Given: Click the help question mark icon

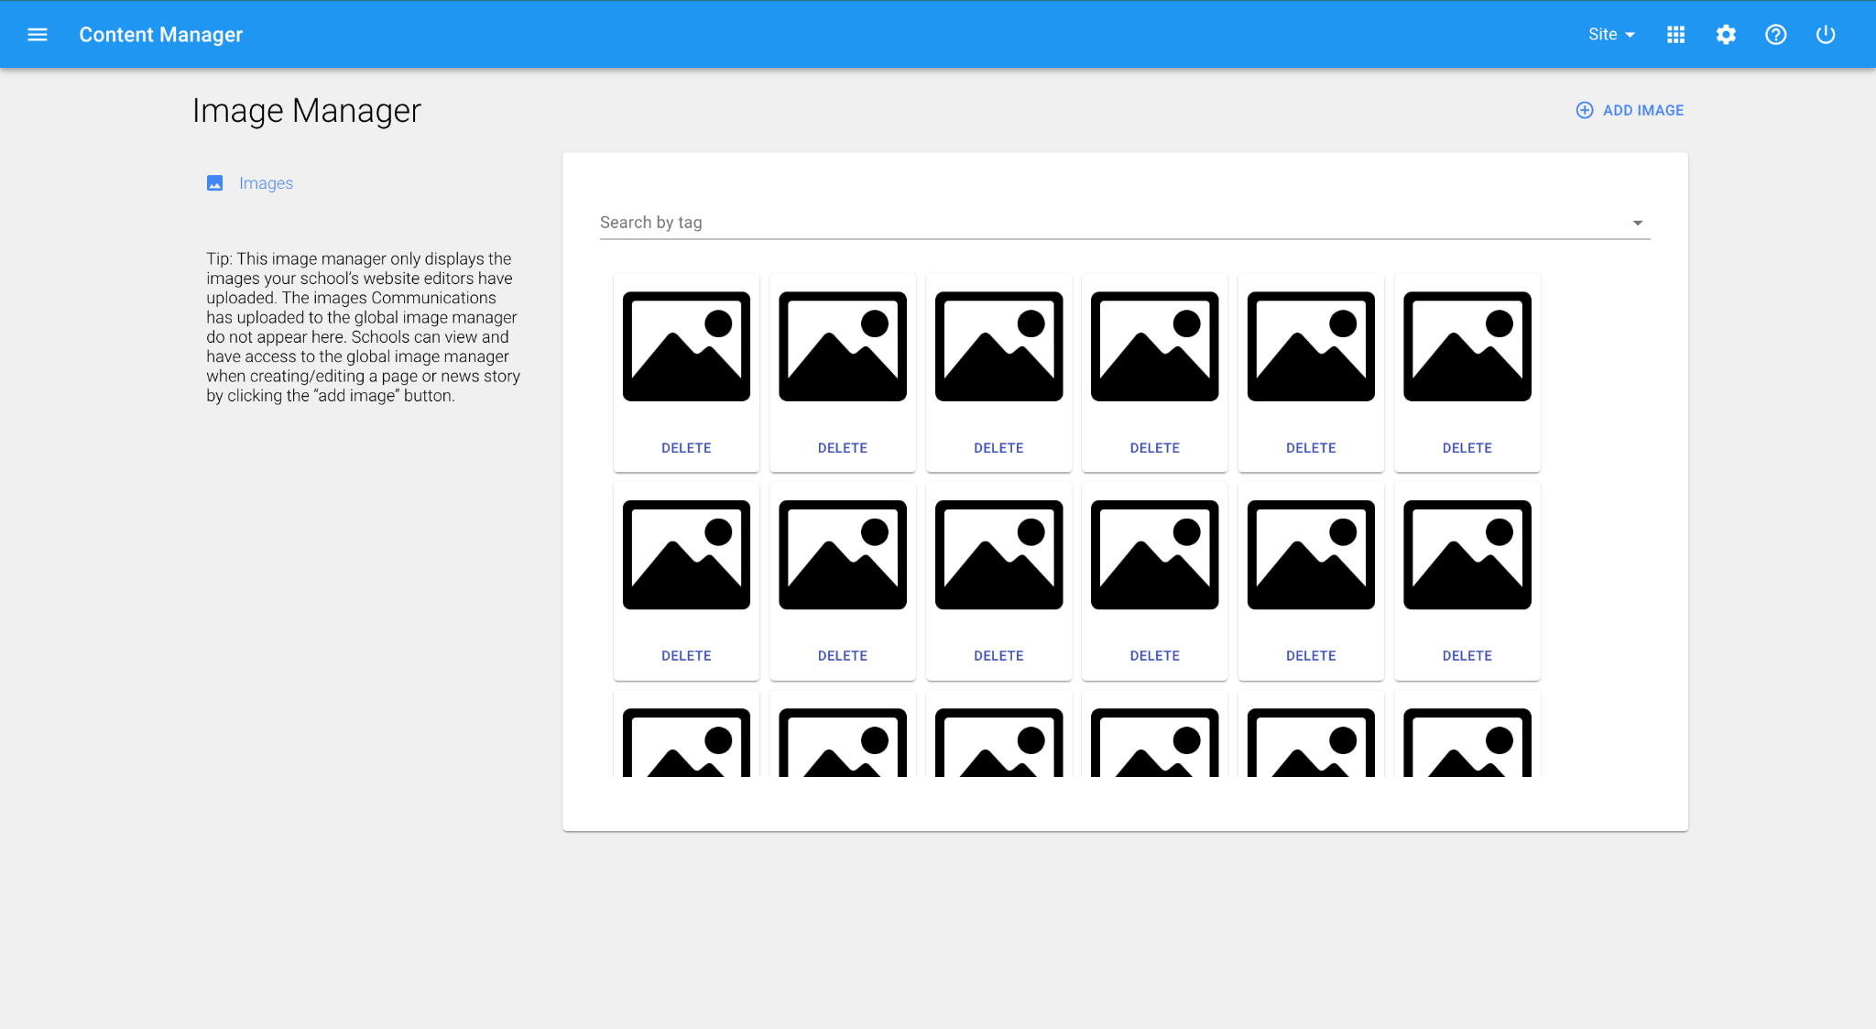Looking at the screenshot, I should pos(1775,35).
